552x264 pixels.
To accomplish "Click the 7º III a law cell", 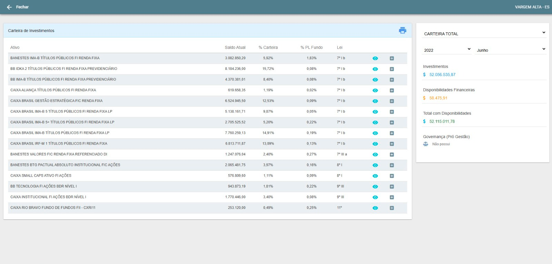I will click(342, 154).
